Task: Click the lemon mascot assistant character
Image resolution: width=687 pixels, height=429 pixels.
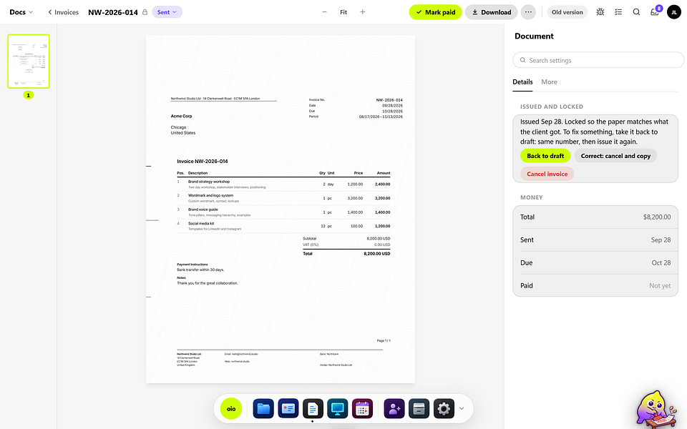Action: tap(657, 409)
